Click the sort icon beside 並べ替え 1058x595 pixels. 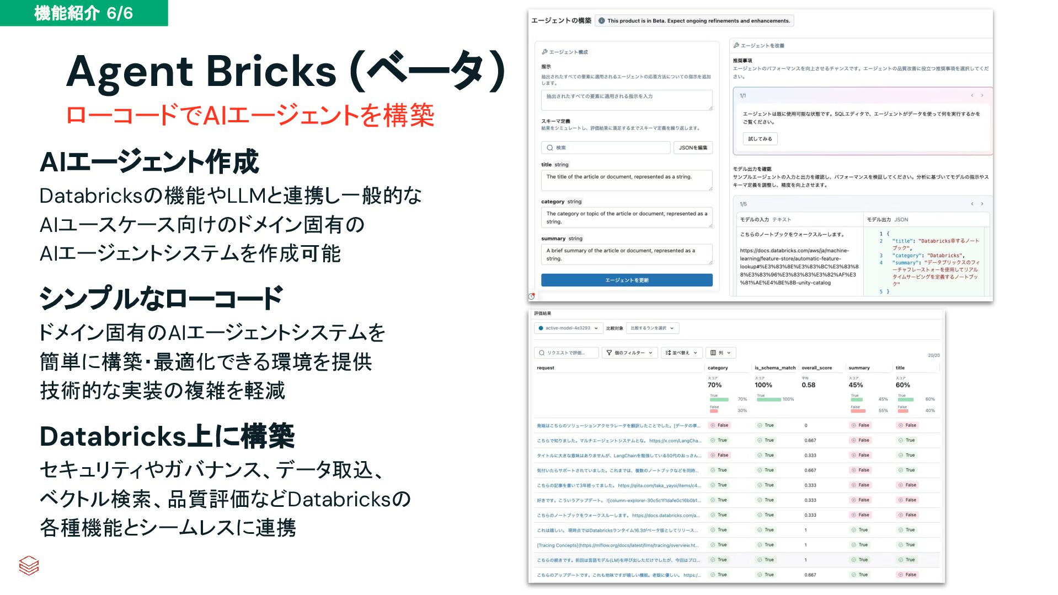point(668,353)
